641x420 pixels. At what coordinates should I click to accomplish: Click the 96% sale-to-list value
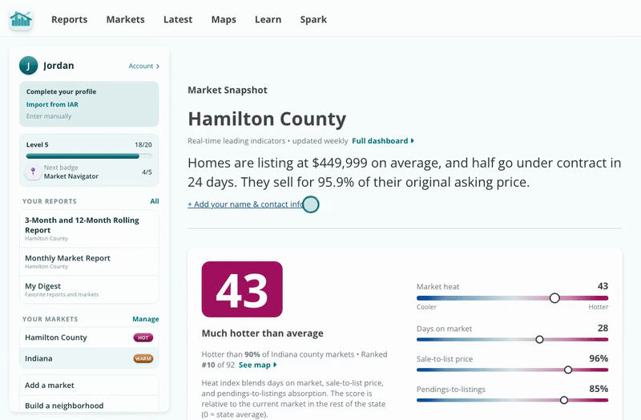click(599, 358)
